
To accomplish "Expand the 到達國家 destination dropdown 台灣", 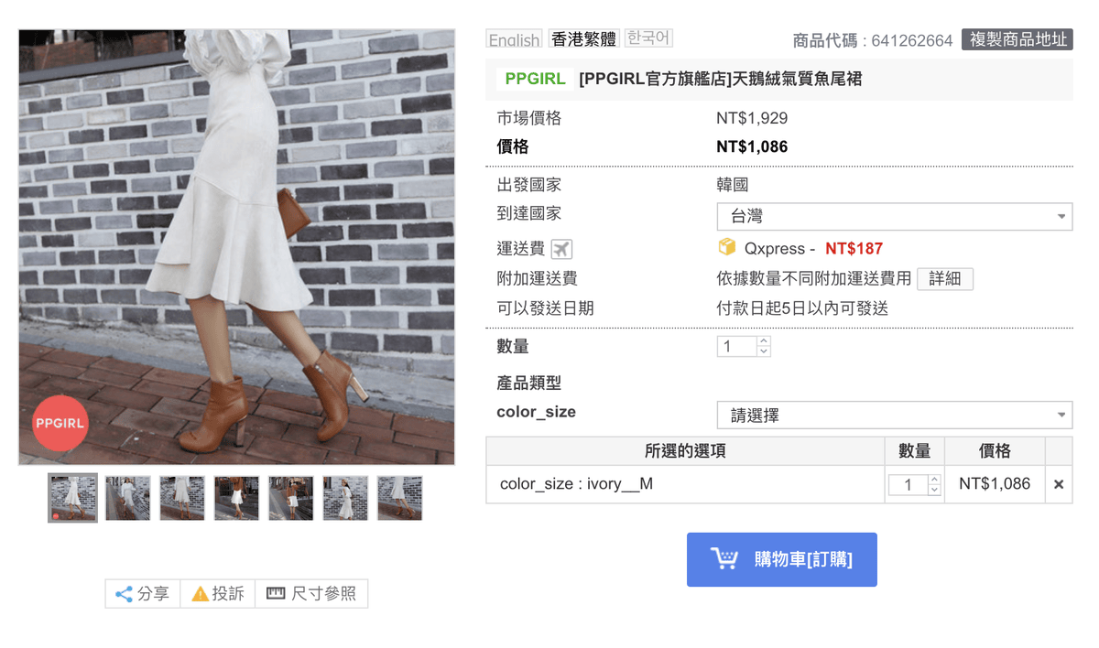I will [x=894, y=217].
